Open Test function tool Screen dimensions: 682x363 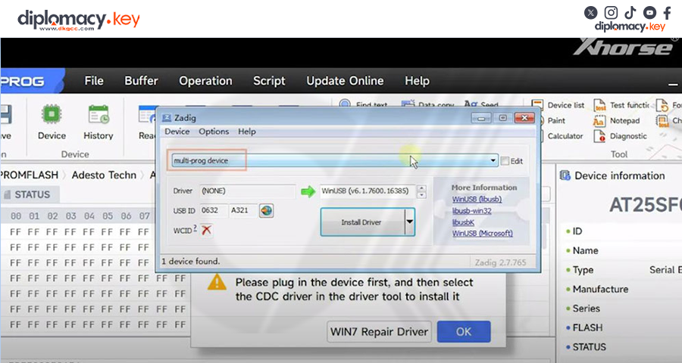tap(621, 105)
